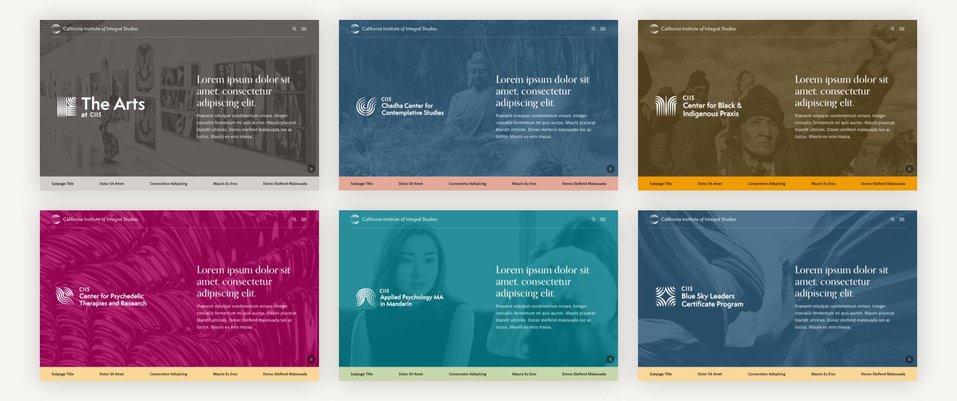Pause the slideshow on The Arts mockup
Screen dimensions: 957x401
pyautogui.click(x=311, y=169)
